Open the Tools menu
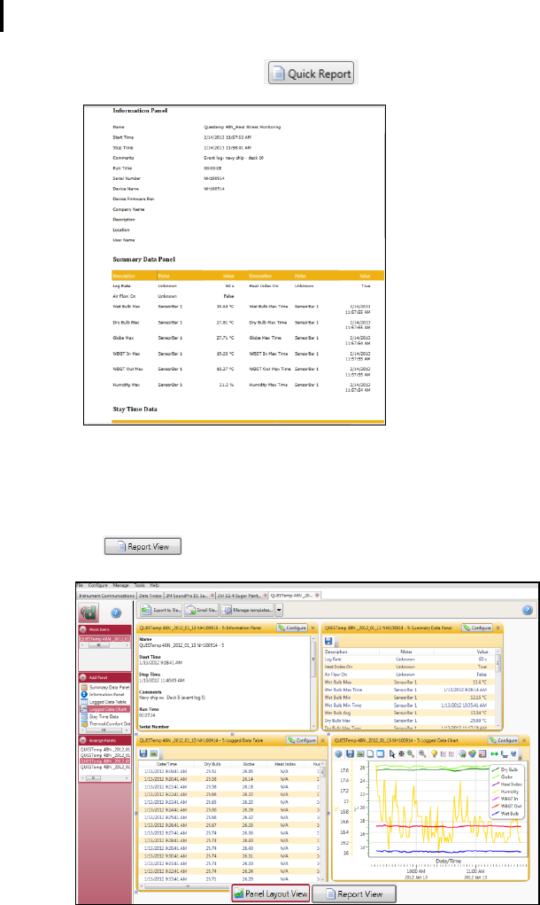540x905 pixels. 140,585
